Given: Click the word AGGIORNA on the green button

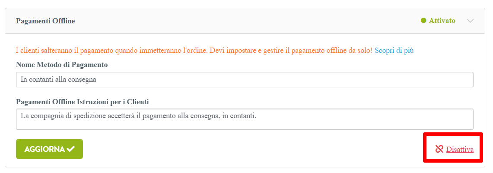Looking at the screenshot, I should (x=45, y=149).
